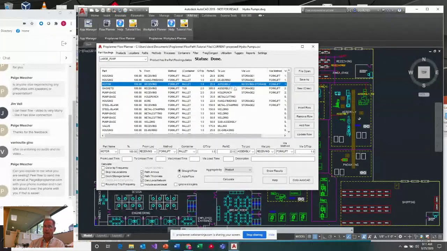Click the Undo arrow in quick access toolbar
The image size is (447, 251).
point(131,10)
